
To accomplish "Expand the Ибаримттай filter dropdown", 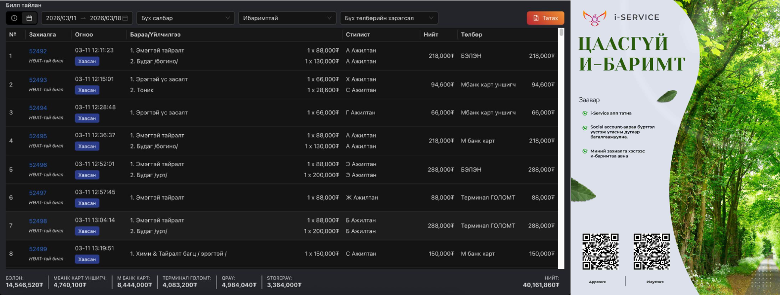I will coord(287,18).
